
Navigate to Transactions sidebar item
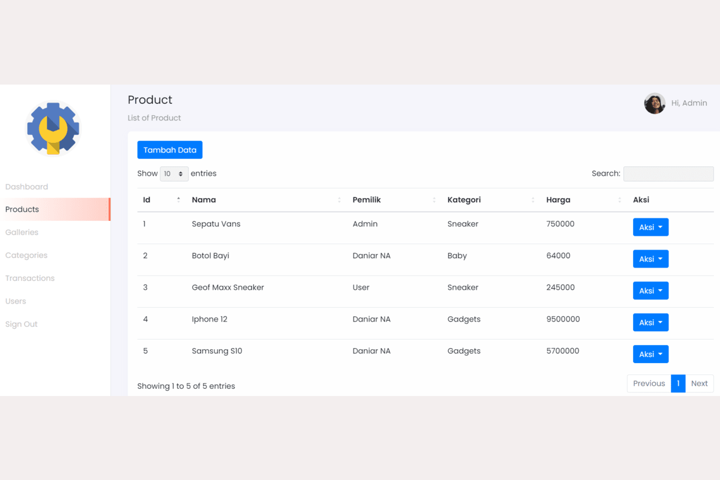coord(30,278)
